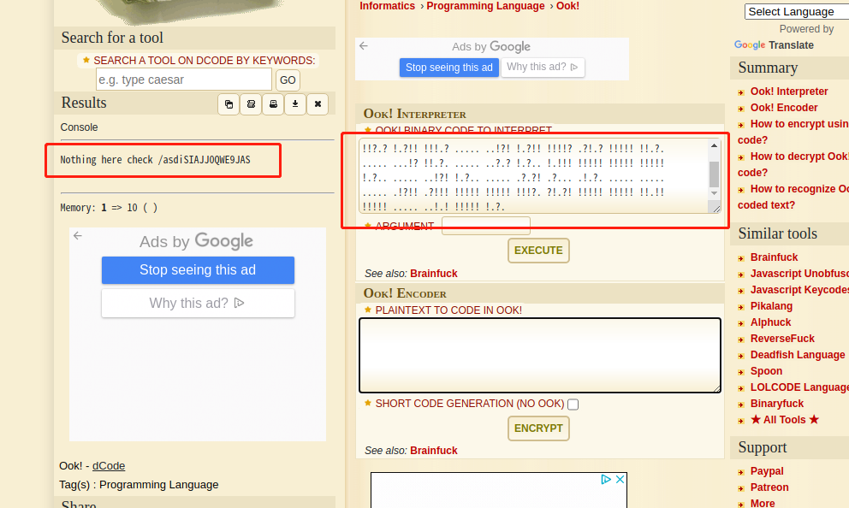This screenshot has height=508, width=849.
Task: Open Javascript Unobfuscator similar tool
Action: [x=799, y=273]
